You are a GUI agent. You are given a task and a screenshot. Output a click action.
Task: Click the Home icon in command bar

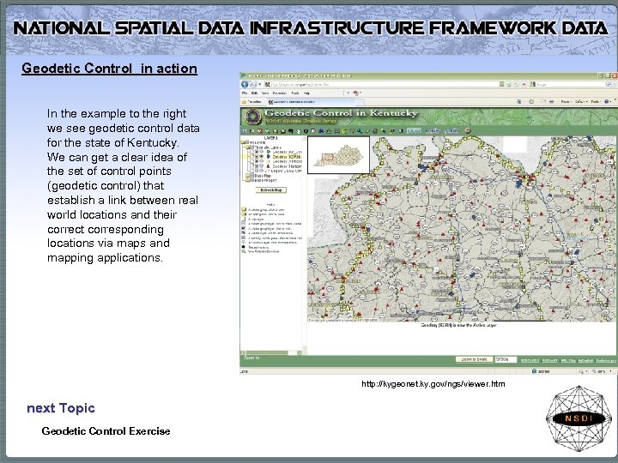518,101
